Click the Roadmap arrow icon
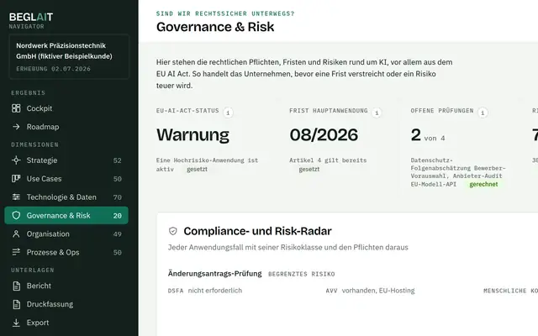The height and width of the screenshot is (336, 538). (x=16, y=127)
